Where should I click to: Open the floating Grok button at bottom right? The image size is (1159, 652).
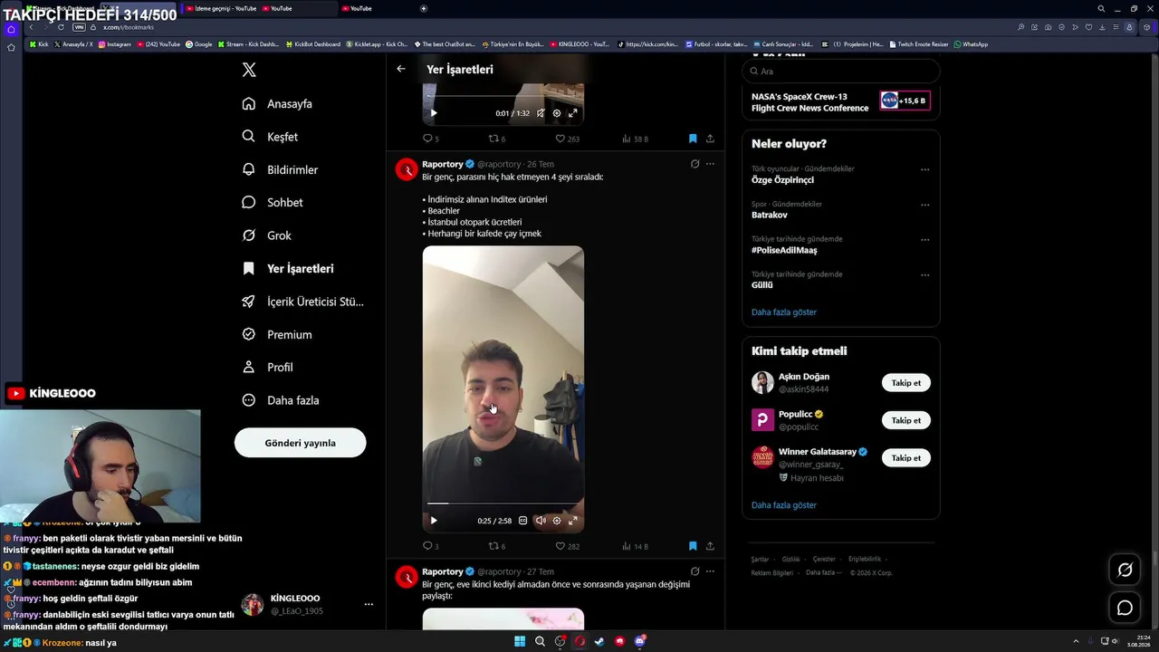coord(1125,570)
